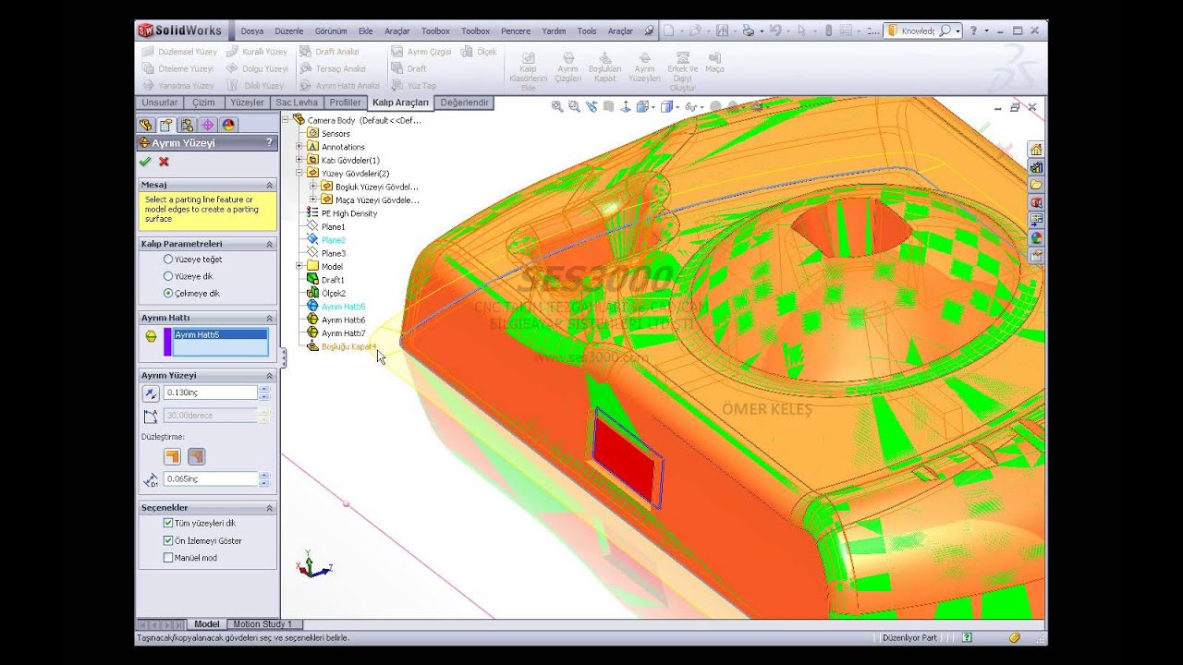Select the Yüzeye dik radio button
The width and height of the screenshot is (1183, 665).
(168, 276)
